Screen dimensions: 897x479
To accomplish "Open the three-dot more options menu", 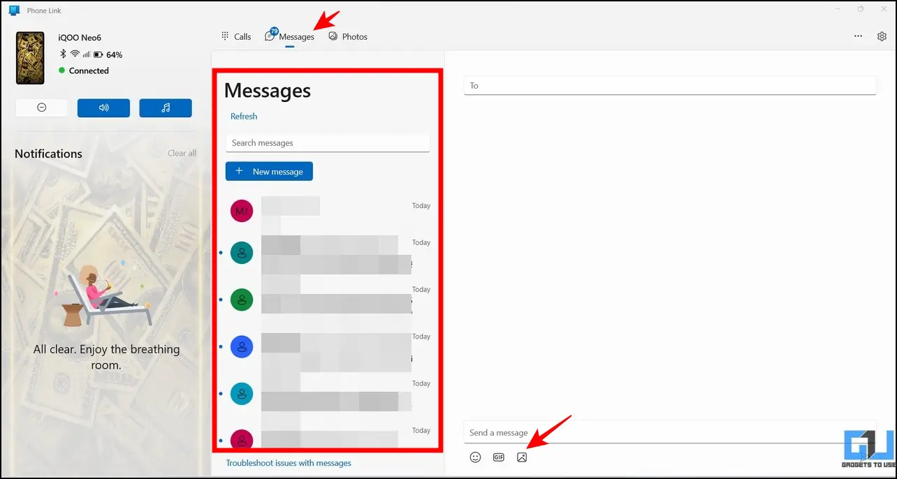I will click(x=858, y=36).
